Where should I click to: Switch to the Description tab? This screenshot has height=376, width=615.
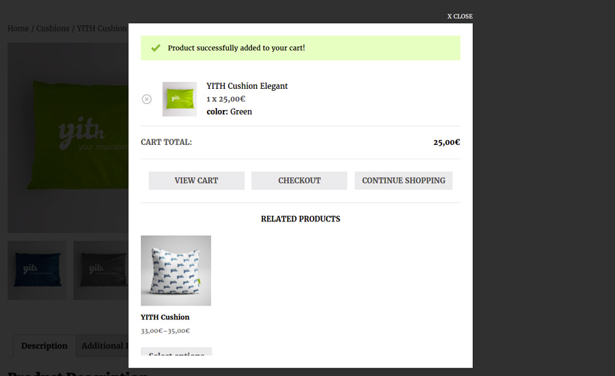click(44, 346)
